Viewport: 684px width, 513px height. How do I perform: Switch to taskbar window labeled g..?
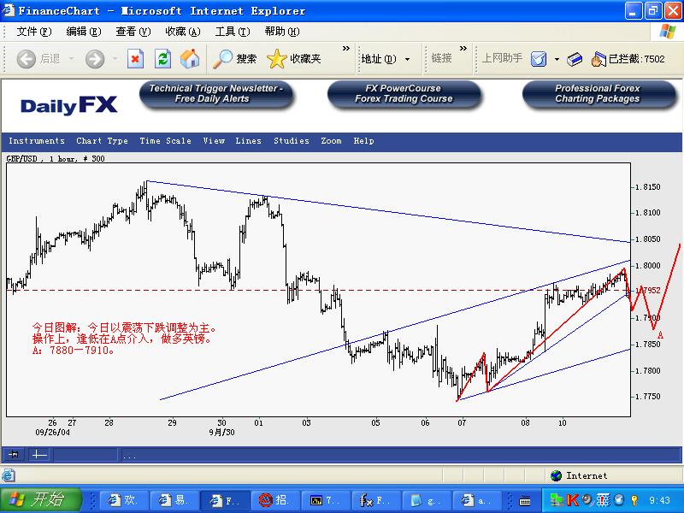click(427, 500)
